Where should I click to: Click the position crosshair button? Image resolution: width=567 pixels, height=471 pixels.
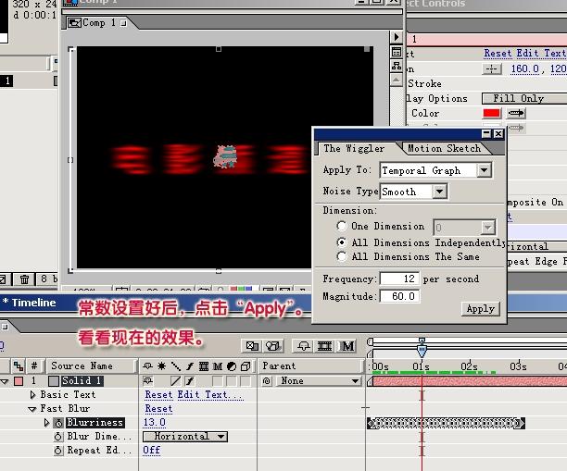point(492,68)
